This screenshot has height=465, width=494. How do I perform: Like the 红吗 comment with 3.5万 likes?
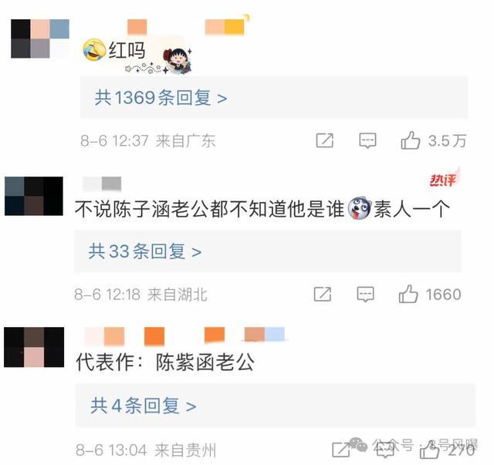click(x=411, y=140)
